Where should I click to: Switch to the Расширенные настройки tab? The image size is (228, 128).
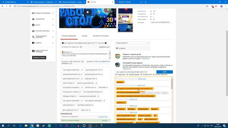pyautogui.click(x=100, y=36)
